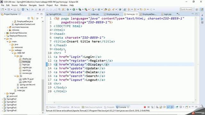This screenshot has height=115, width=205.
Task: Select pom.xml in Project Explorer
Action: pyautogui.click(x=13, y=96)
